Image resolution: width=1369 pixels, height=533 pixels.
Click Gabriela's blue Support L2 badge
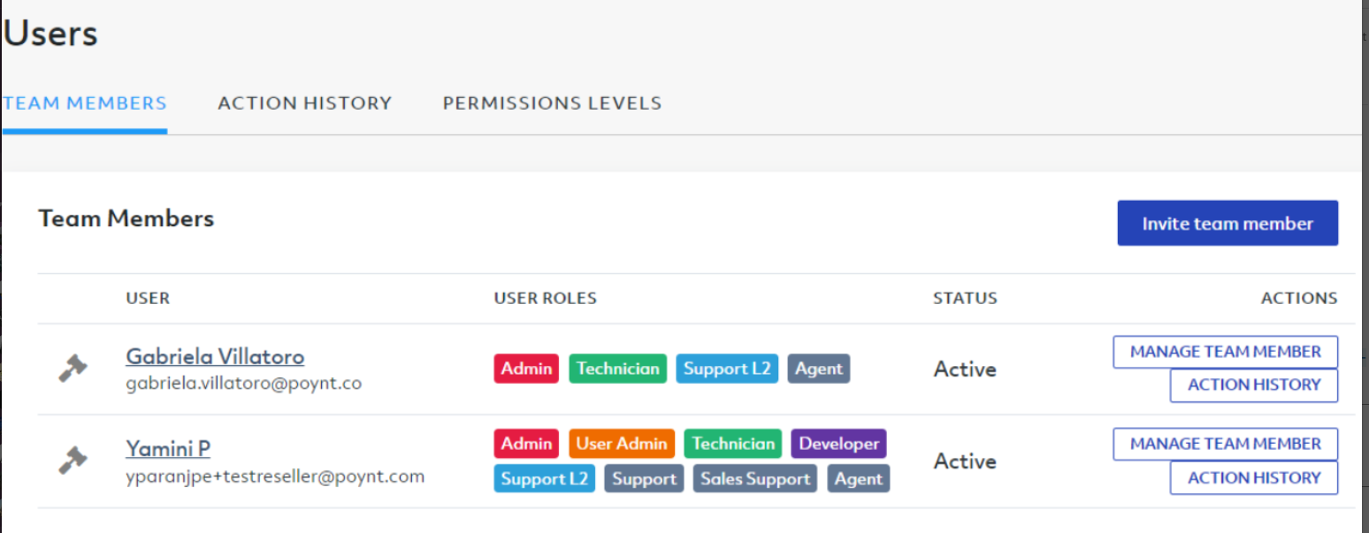pos(727,369)
